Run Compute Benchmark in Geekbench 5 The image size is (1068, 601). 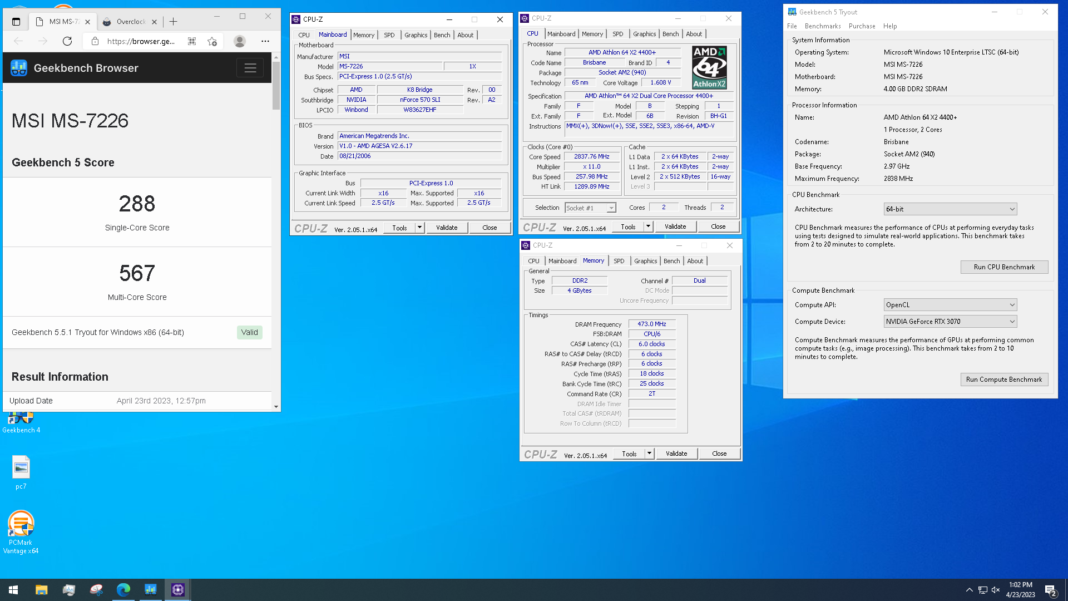pyautogui.click(x=1004, y=380)
